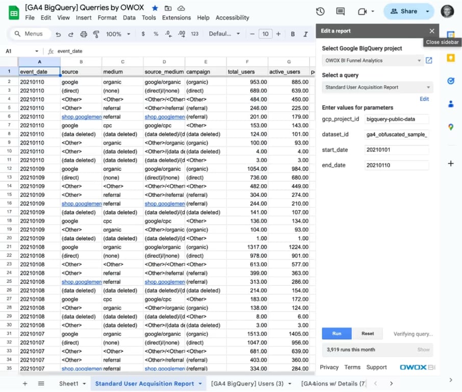This screenshot has height=392, width=462.
Task: Open Standard User Acquisition Report query dropdown
Action: point(377,87)
